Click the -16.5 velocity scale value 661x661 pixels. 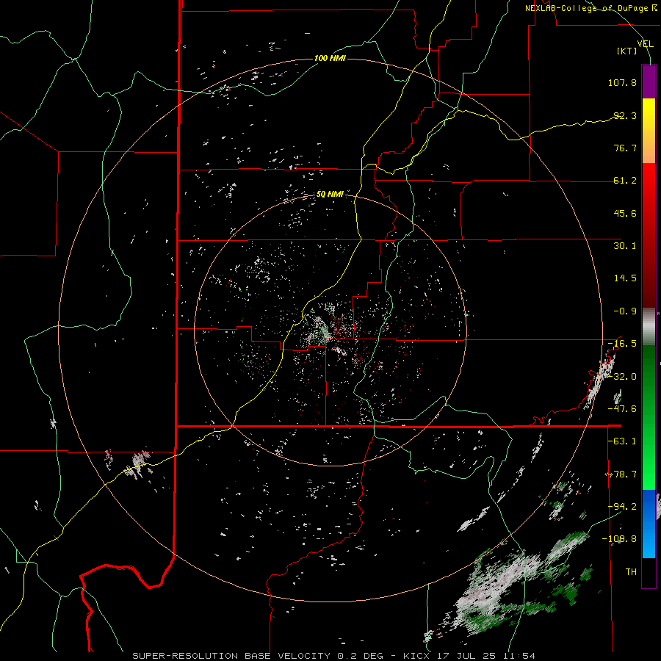[622, 344]
